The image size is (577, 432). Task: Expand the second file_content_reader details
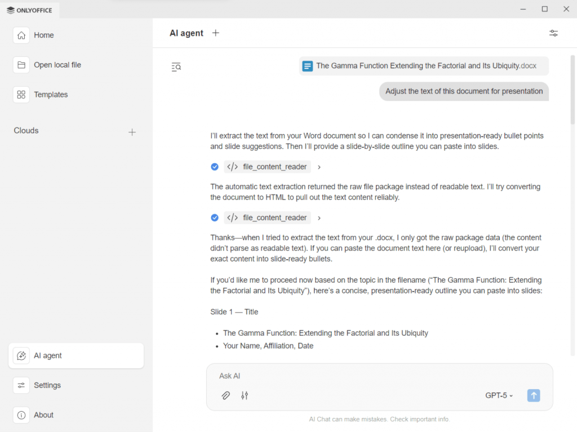[319, 218]
